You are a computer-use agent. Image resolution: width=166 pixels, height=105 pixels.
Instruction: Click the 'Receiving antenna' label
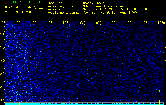click(x=63, y=13)
